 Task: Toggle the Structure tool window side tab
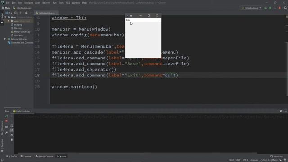click(2, 128)
